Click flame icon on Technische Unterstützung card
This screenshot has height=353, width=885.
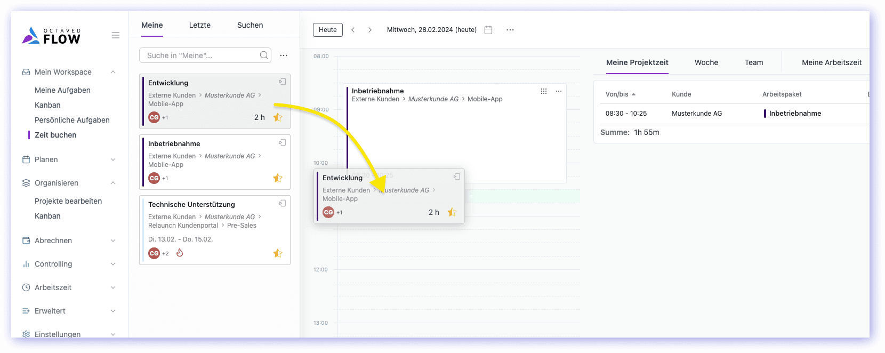tap(180, 253)
